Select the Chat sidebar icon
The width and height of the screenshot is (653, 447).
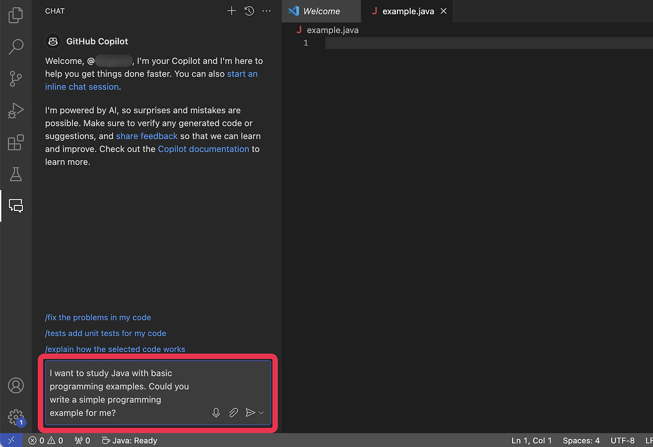(x=16, y=205)
